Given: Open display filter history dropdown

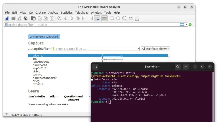Looking at the screenshot, I should 186,25.
